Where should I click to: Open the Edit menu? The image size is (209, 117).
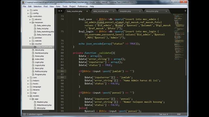pyautogui.click(x=30, y=6)
